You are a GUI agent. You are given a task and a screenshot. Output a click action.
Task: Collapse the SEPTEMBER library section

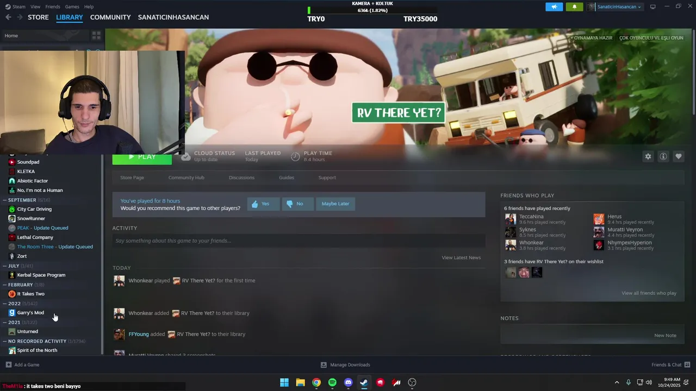4,200
